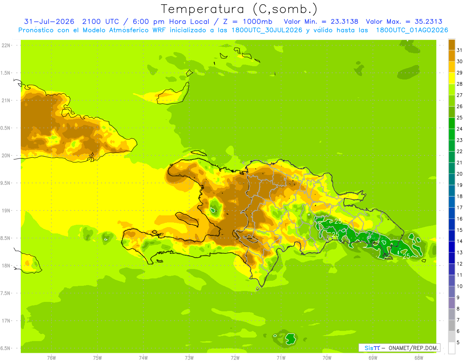Screen dimensions: 470x363
Task: Click legend swatch between 6 and 7
Action: (452, 325)
